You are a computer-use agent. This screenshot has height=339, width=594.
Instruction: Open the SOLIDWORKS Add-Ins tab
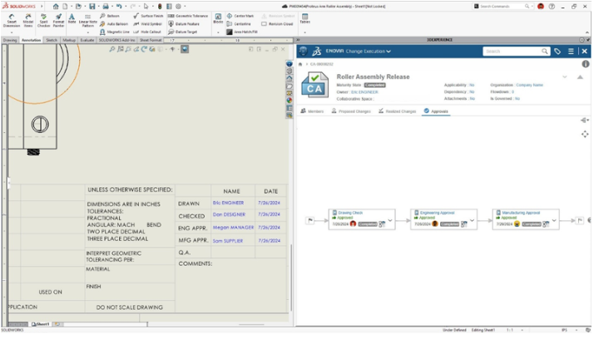tap(116, 40)
